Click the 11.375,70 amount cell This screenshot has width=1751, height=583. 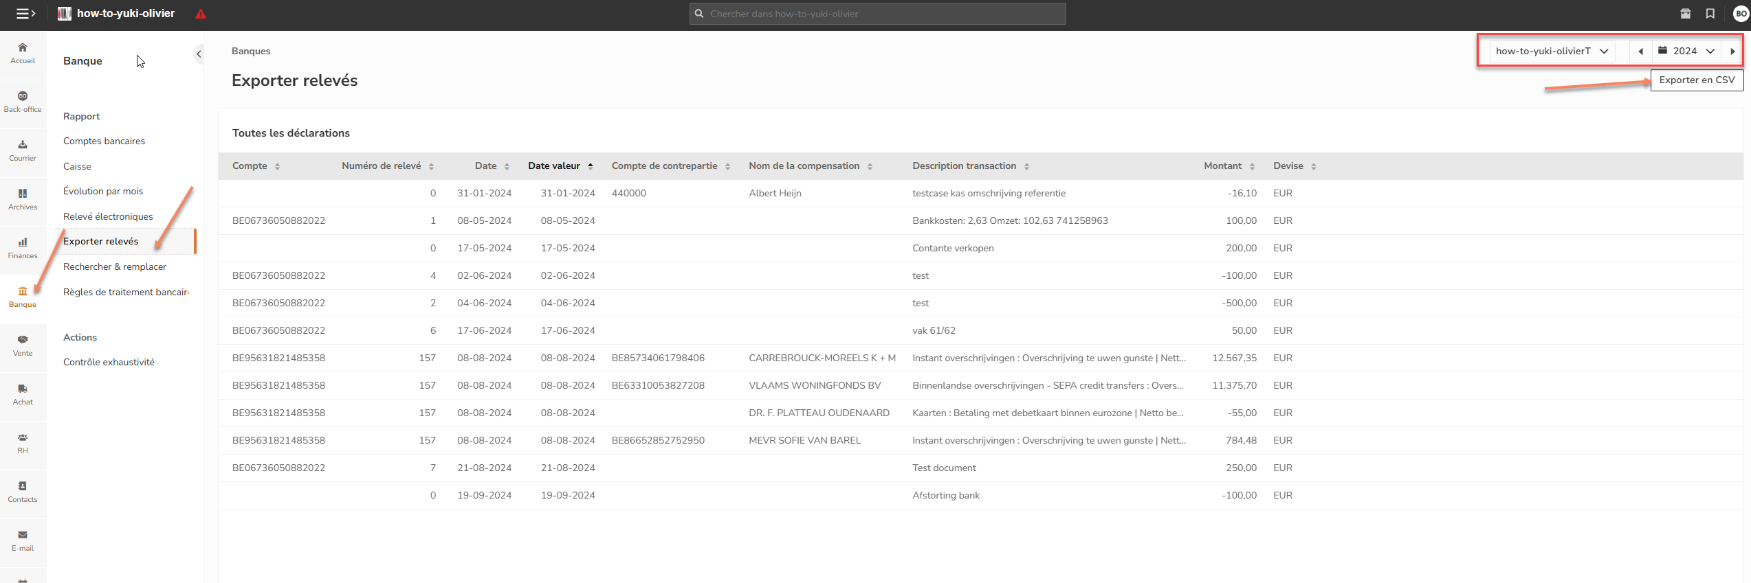pyautogui.click(x=1234, y=385)
